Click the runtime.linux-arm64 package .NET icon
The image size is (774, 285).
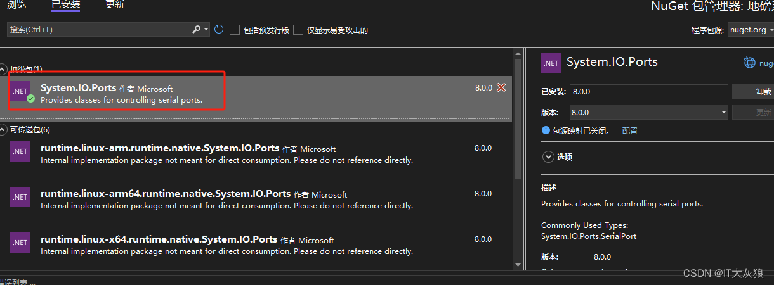(x=20, y=197)
